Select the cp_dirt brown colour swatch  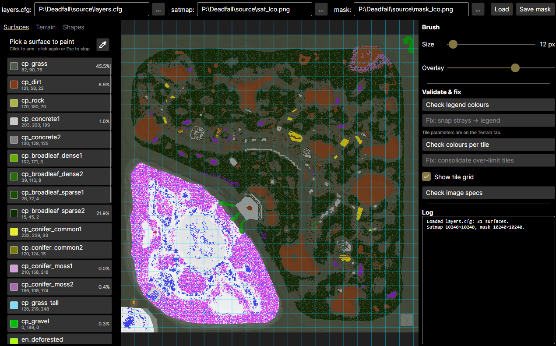tap(14, 85)
